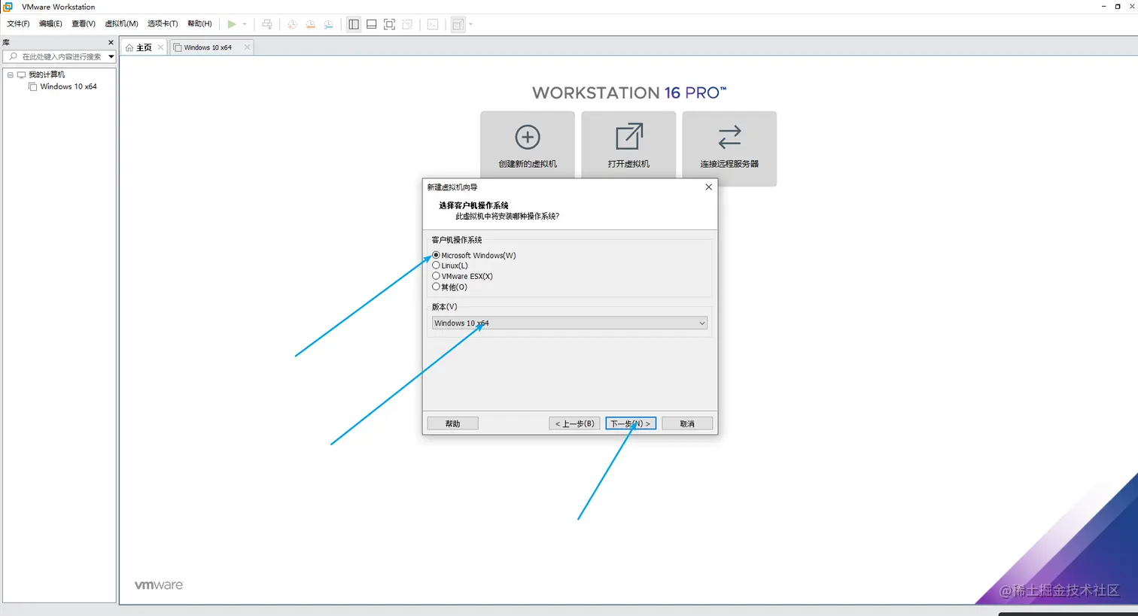The image size is (1138, 616).
Task: Close the 主页 home tab
Action: (x=160, y=47)
